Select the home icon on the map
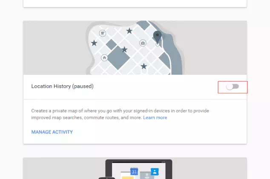The height and width of the screenshot is (179, 270). coord(104,58)
